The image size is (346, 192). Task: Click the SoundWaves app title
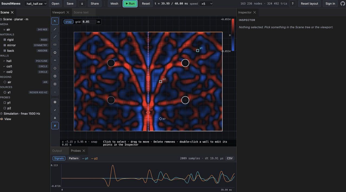[x=11, y=4]
